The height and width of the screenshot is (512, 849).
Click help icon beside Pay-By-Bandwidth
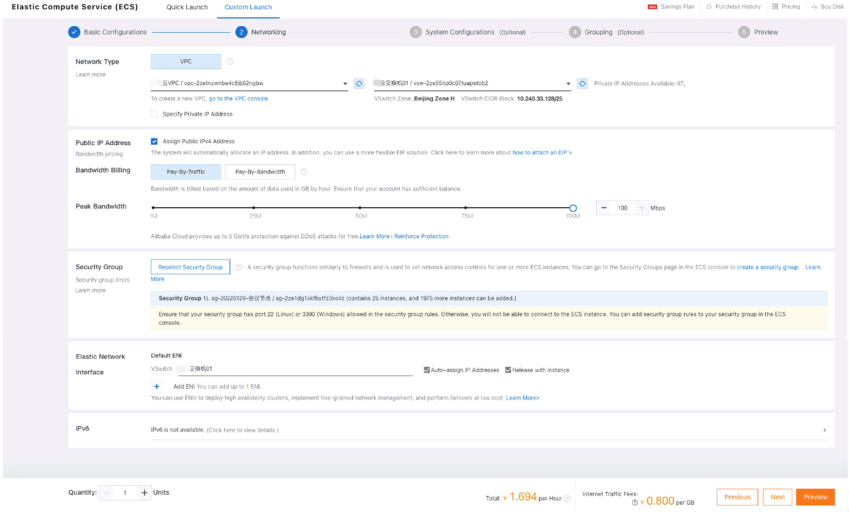pos(304,171)
